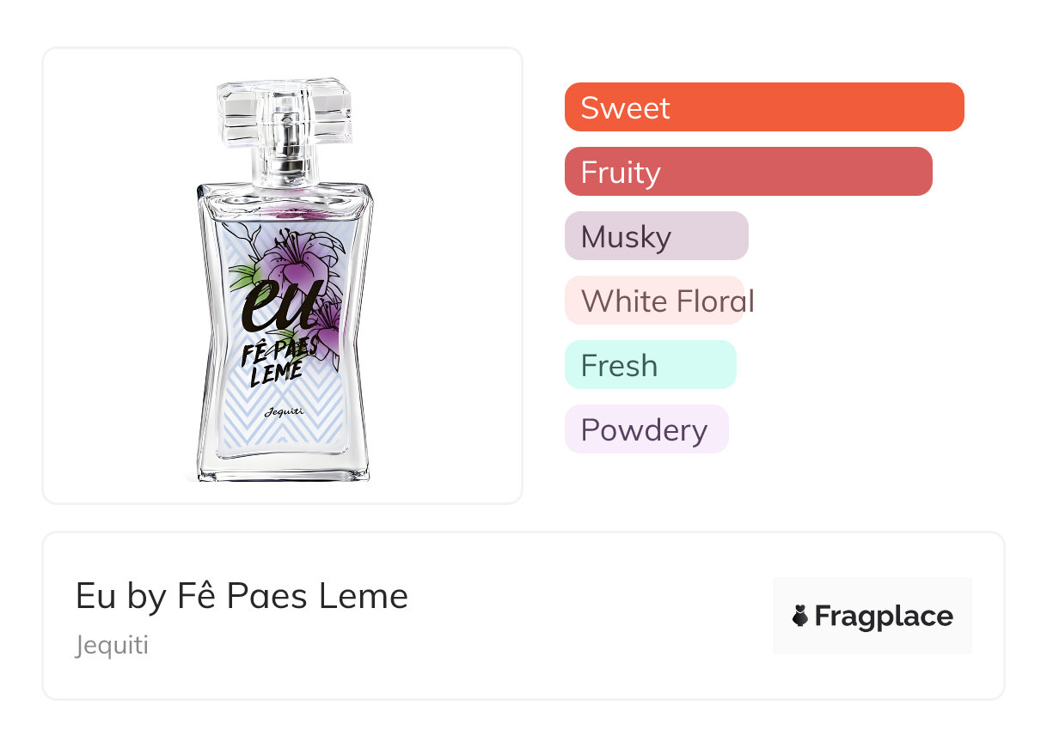
Task: Click 'Fê Paes Leme' text on the bottle label
Action: pos(277,361)
